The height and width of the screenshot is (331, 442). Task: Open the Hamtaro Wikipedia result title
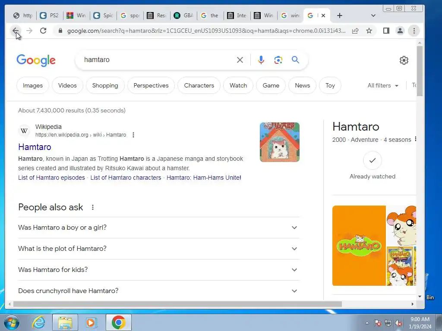tap(35, 147)
